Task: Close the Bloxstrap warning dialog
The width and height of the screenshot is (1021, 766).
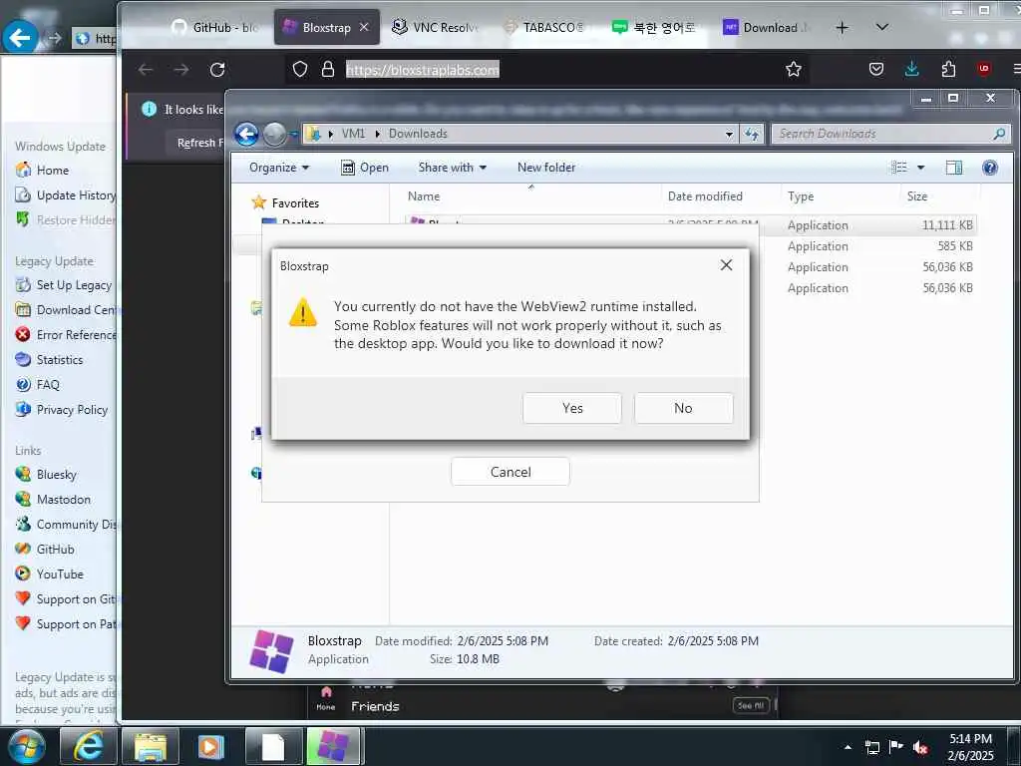Action: [x=726, y=265]
